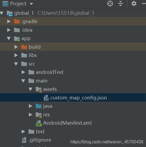This screenshot has width=146, height=147.
Task: Collapse the app module arrow
Action: click(9, 38)
